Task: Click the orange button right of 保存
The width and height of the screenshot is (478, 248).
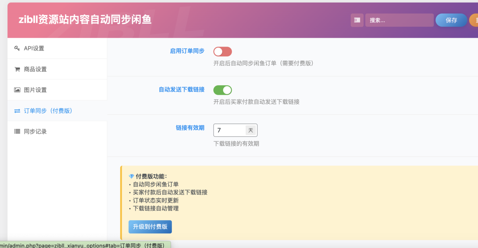Action: (x=474, y=20)
